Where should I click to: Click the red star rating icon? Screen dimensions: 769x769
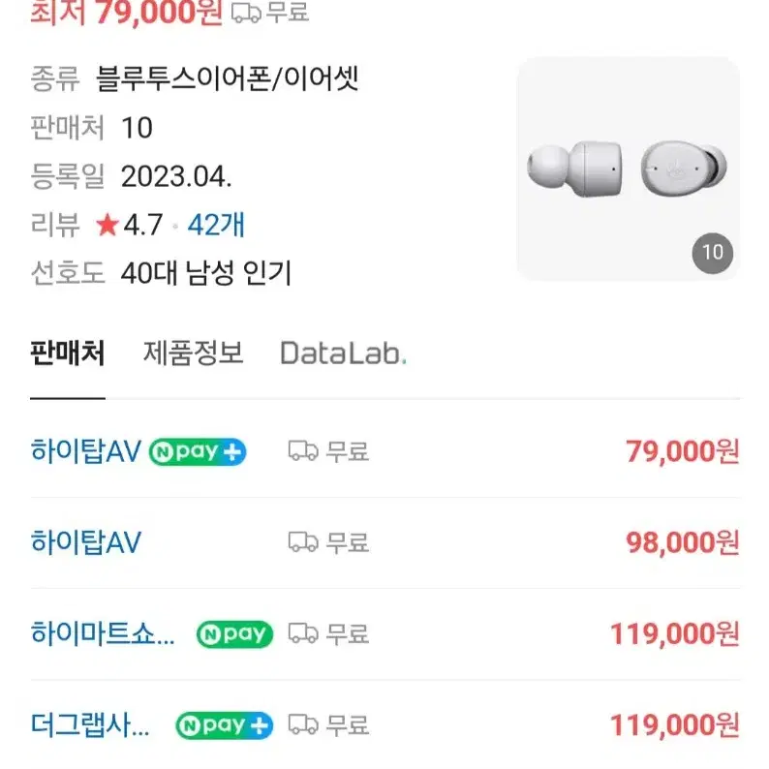[x=108, y=225]
